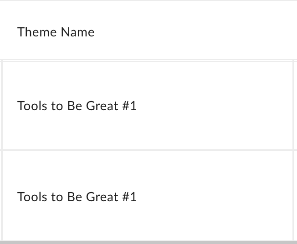Click the horizontal scrollbar below the table
The image size is (297, 244).
[148, 243]
